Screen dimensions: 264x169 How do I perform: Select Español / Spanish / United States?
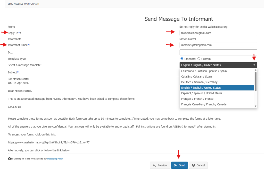202,93
